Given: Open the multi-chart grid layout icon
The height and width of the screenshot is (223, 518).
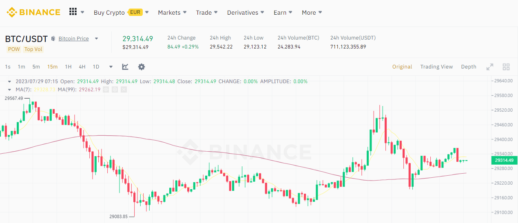Looking at the screenshot, I should pos(506,67).
